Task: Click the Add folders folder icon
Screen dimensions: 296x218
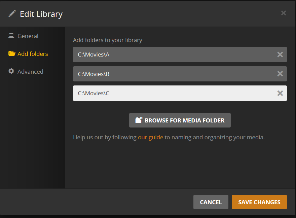Action: tap(12, 54)
